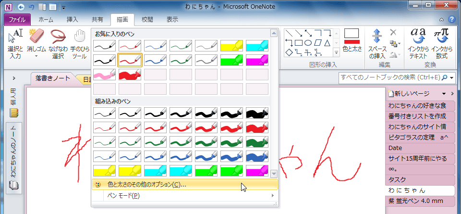Open the わにちゃんのノート notebook

tap(14, 158)
